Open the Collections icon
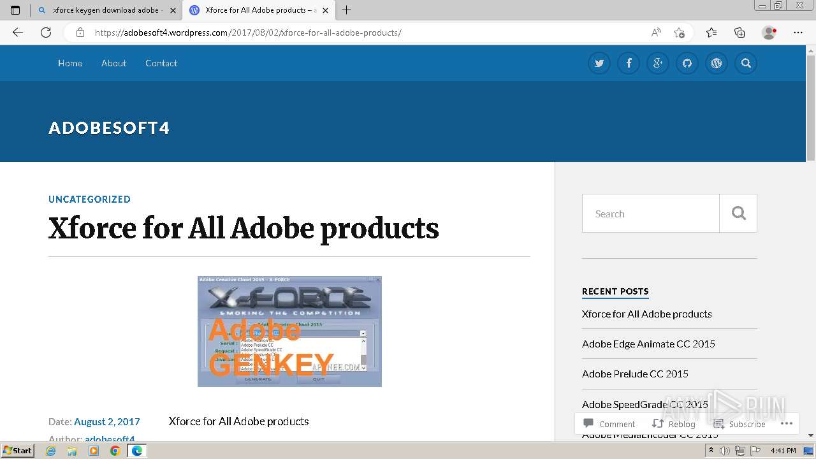This screenshot has width=816, height=459. point(739,33)
